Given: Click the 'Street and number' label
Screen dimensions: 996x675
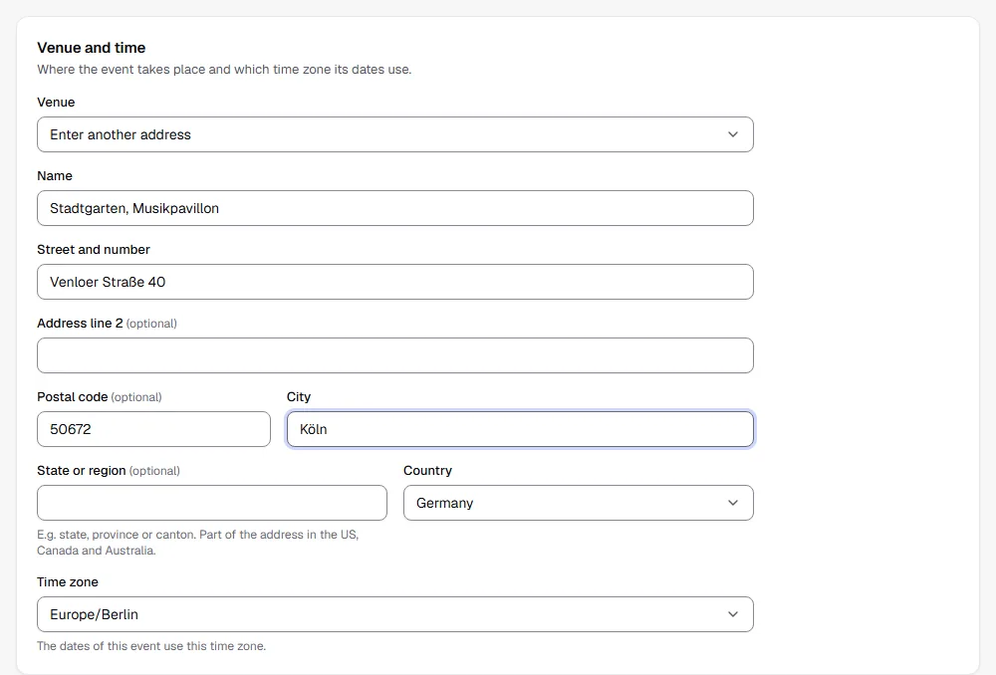Looking at the screenshot, I should point(94,250).
